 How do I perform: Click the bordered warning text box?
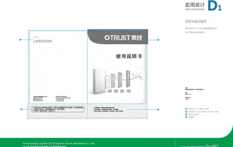point(58,109)
